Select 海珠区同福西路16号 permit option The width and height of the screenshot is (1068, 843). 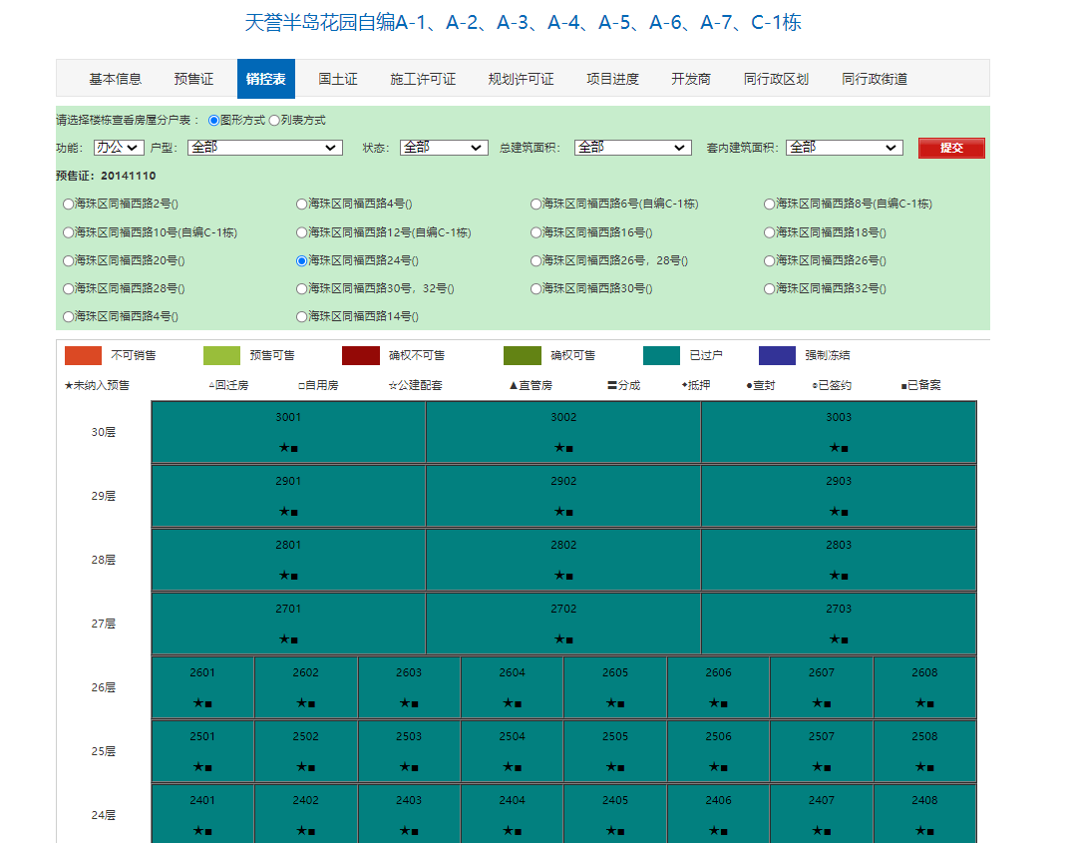pyautogui.click(x=535, y=231)
